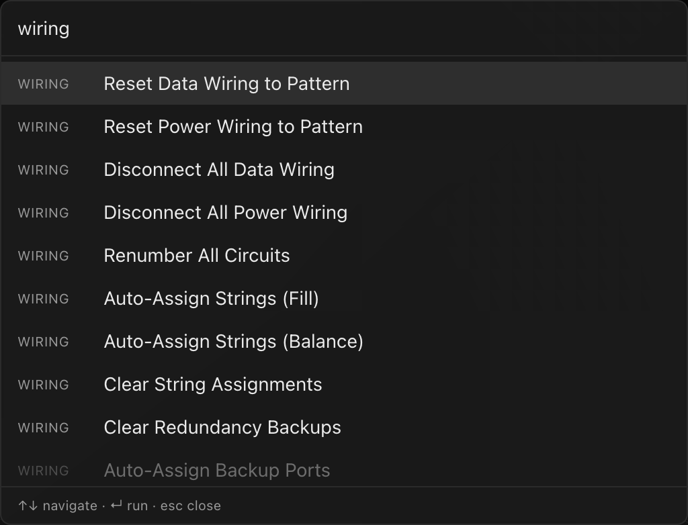
Task: Run Clear String Assignments
Action: (x=344, y=384)
